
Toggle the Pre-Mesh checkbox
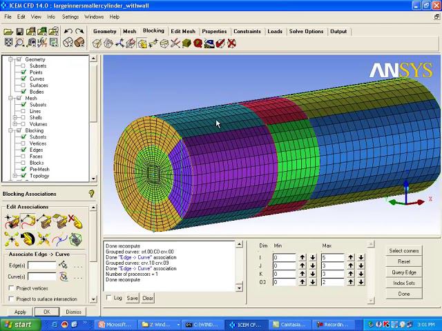23,169
